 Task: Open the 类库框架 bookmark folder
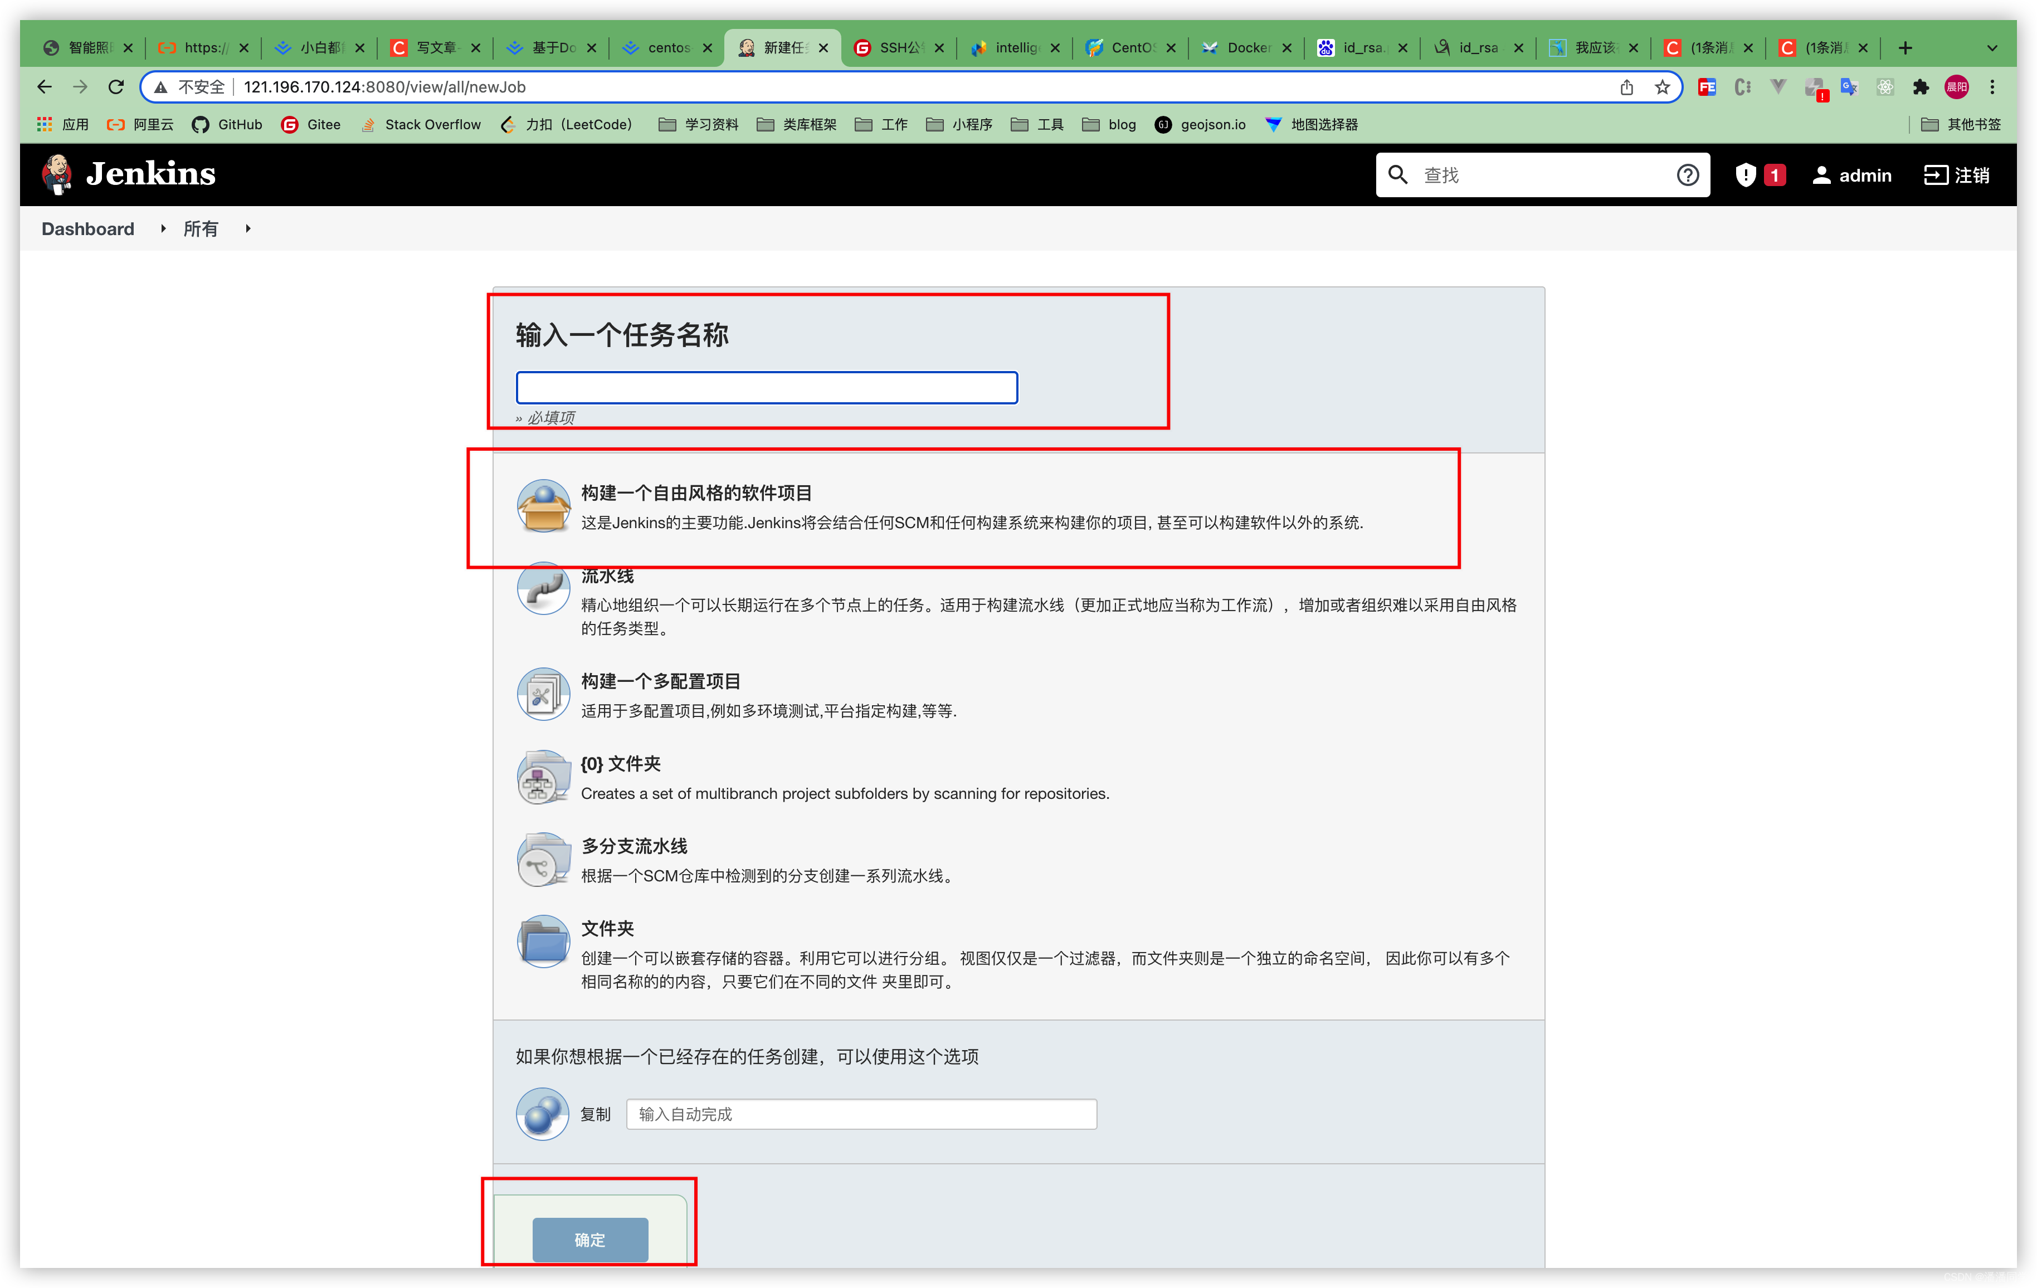click(x=797, y=124)
